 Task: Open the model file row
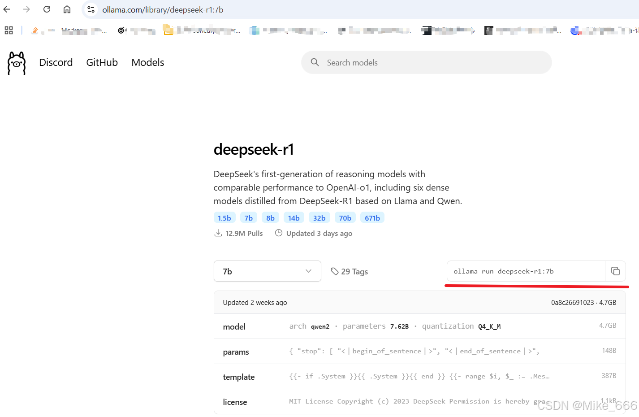coord(420,326)
